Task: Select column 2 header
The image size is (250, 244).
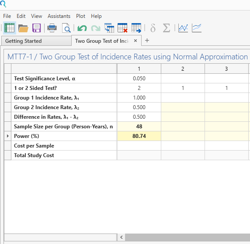Action: [x=183, y=69]
